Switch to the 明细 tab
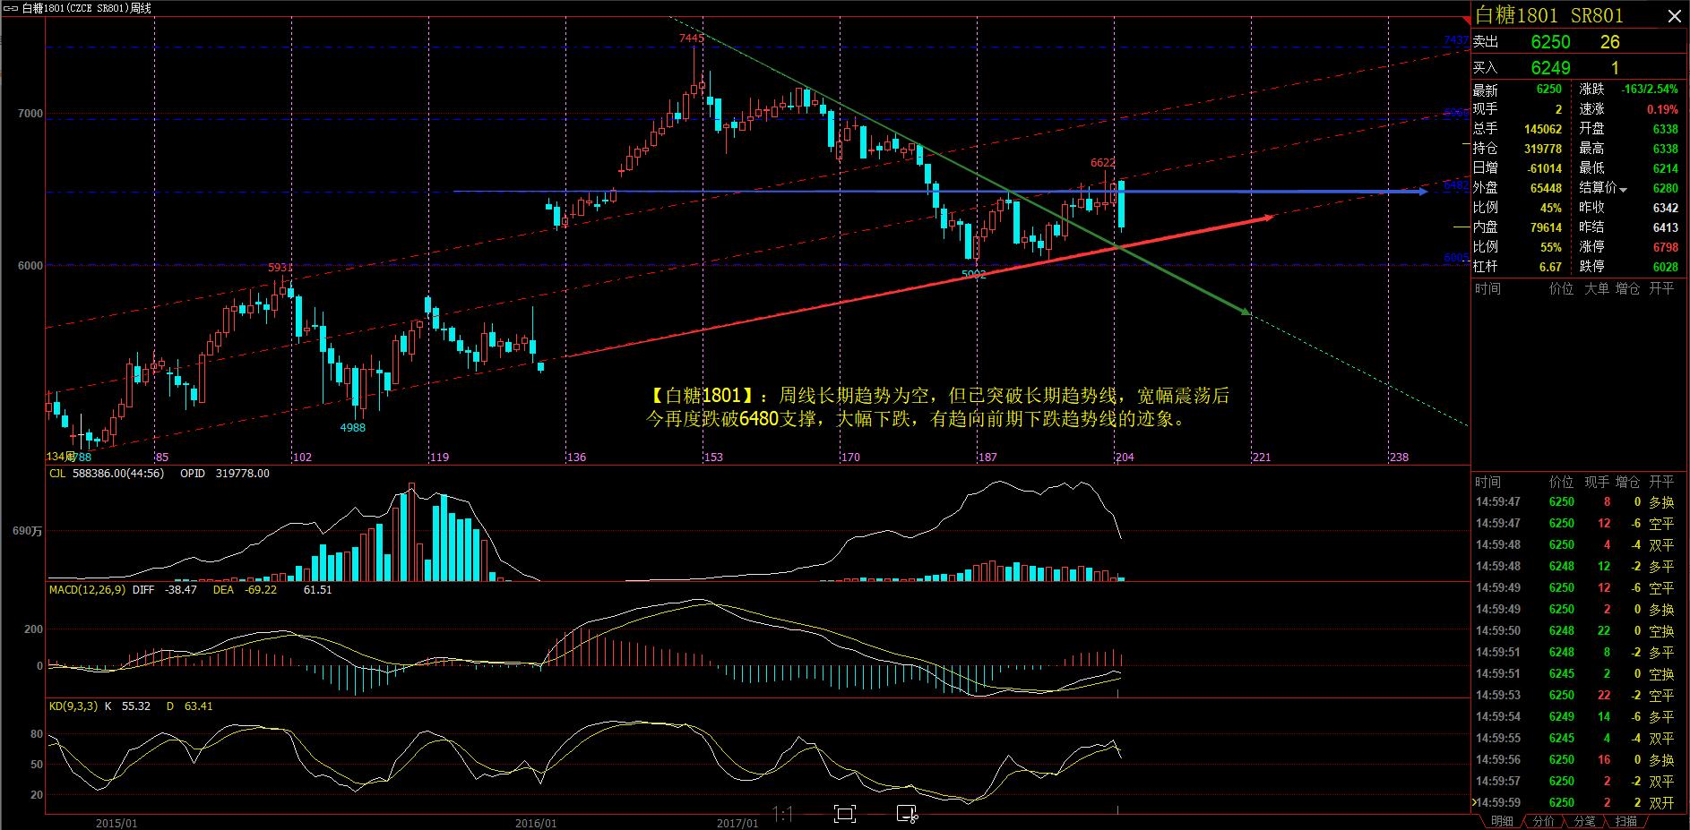Screen dimensions: 1690x830 pyautogui.click(x=1501, y=821)
